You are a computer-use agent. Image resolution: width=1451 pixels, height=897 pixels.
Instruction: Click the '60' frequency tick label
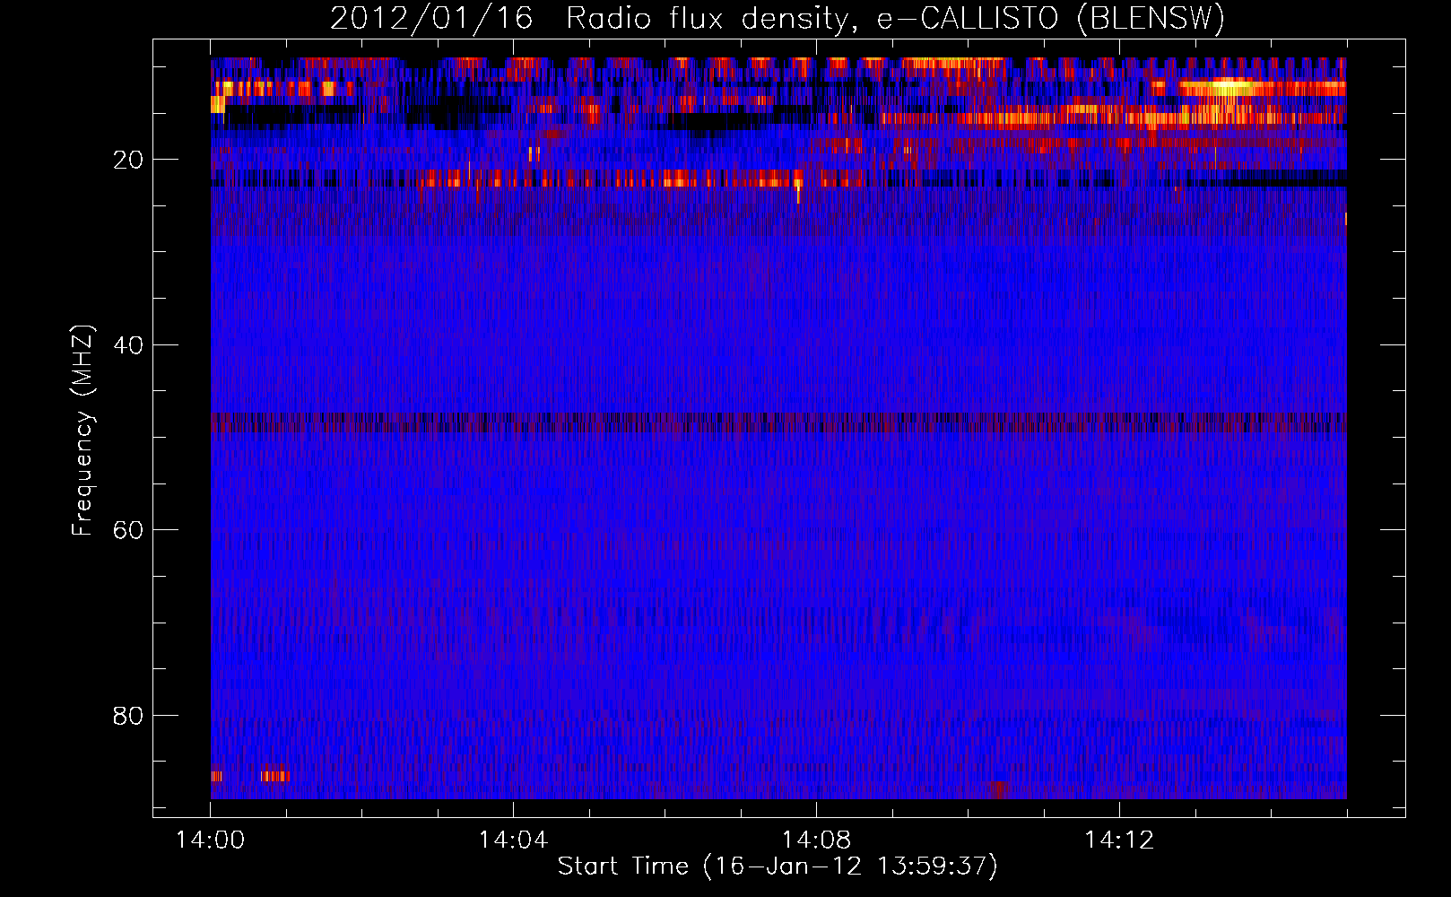coord(128,530)
